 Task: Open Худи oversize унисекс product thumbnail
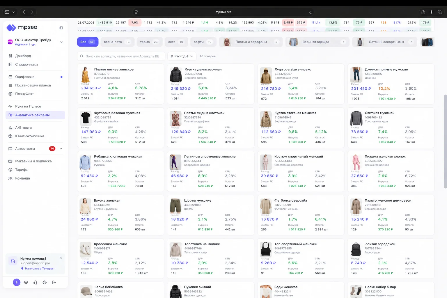pyautogui.click(x=266, y=75)
